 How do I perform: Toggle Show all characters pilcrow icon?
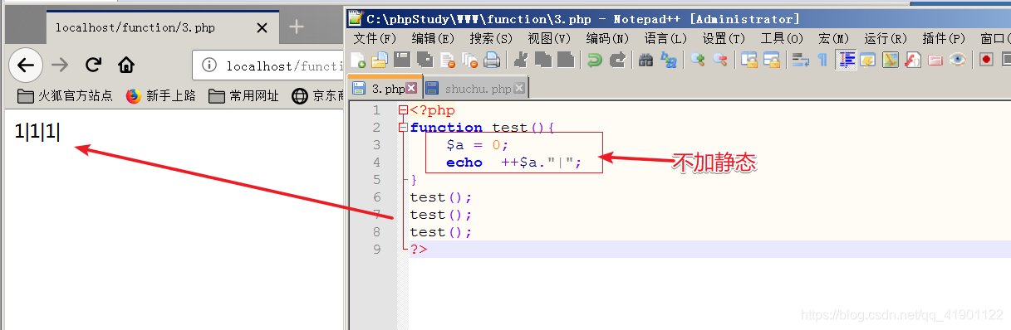click(822, 60)
